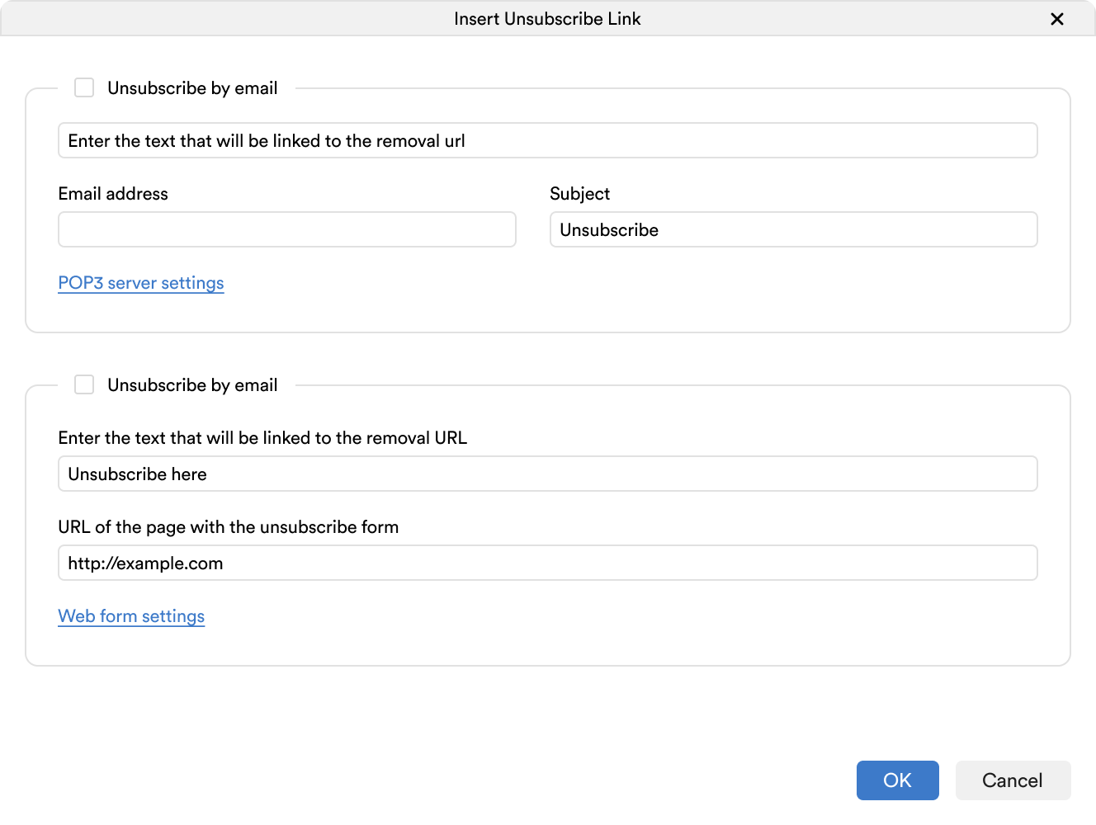Open Web form settings
Viewport: 1096px width, 825px height.
pos(131,616)
